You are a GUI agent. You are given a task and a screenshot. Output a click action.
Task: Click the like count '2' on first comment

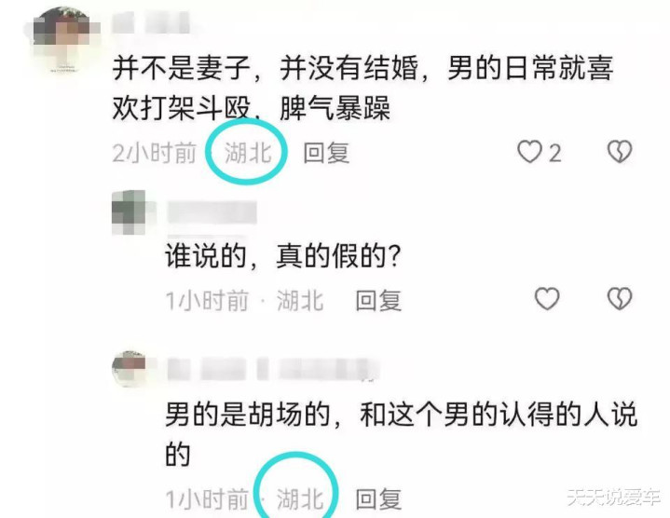(x=554, y=153)
